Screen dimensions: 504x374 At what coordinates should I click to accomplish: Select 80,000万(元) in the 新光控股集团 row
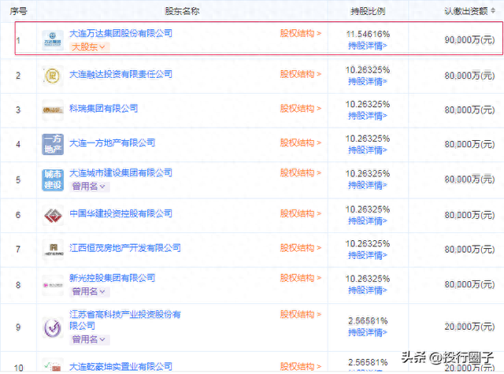[x=469, y=284]
